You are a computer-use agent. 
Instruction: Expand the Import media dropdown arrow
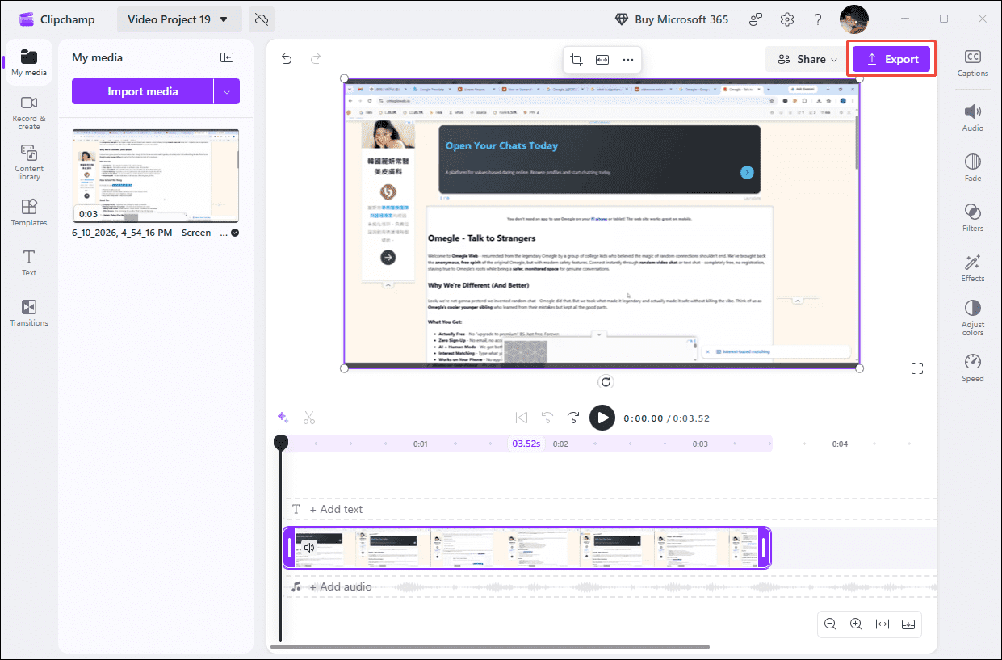[x=227, y=91]
